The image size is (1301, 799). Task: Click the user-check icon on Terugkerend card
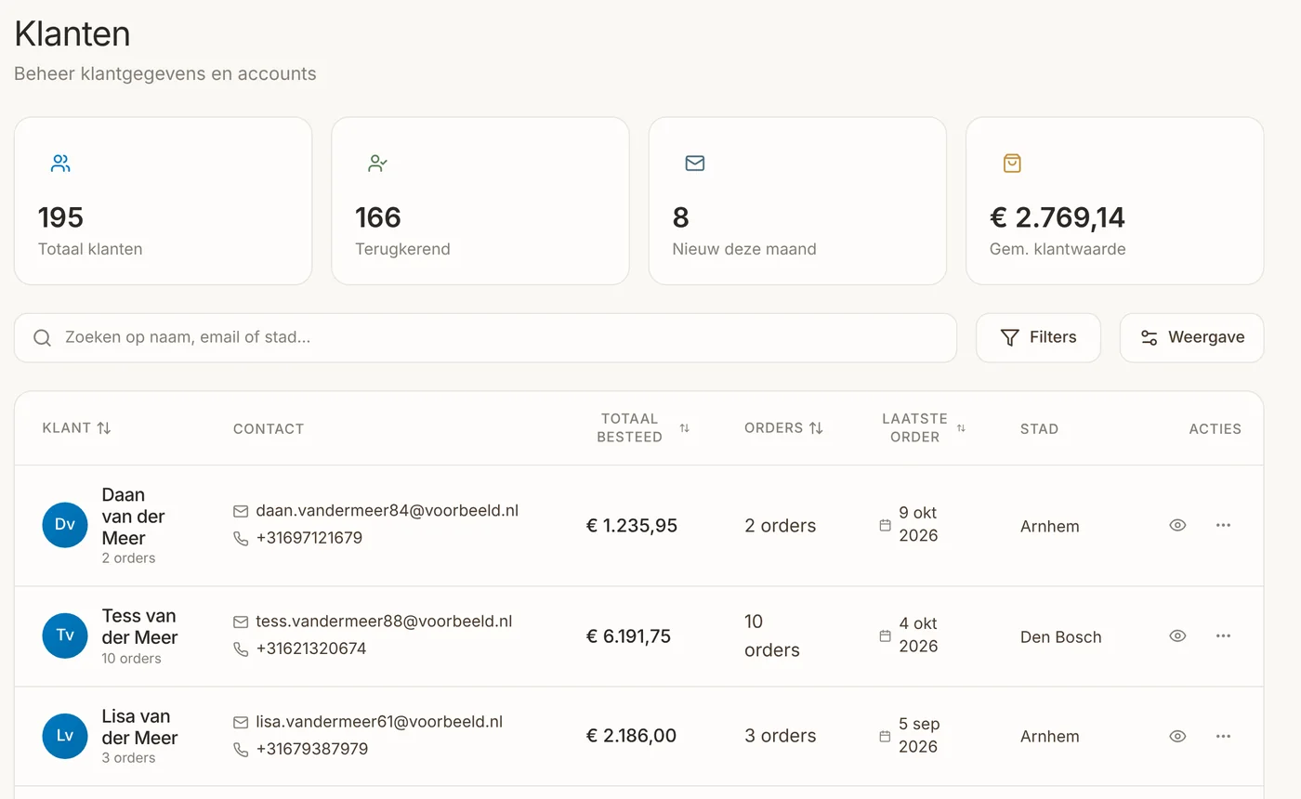point(377,164)
